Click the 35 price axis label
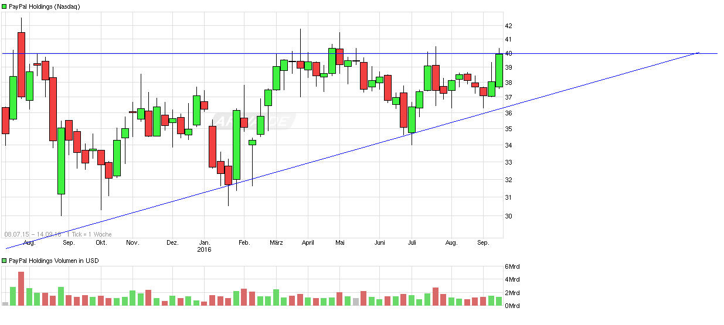The height and width of the screenshot is (325, 724). (x=508, y=129)
